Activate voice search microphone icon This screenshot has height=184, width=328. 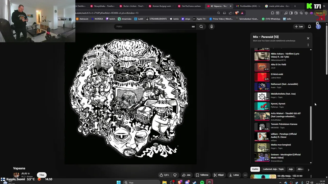coord(211,27)
